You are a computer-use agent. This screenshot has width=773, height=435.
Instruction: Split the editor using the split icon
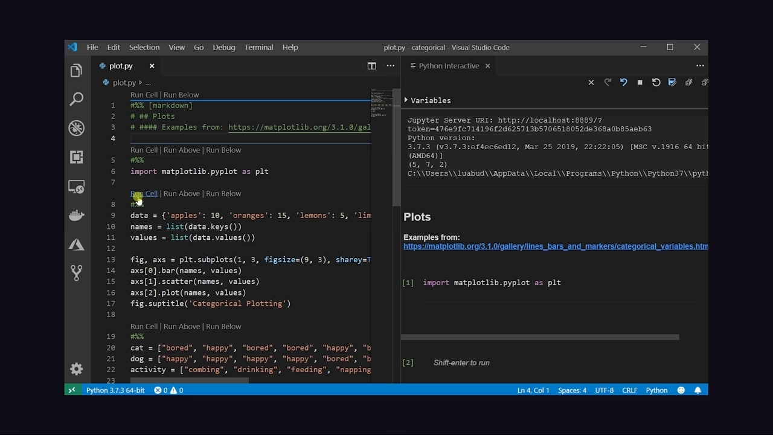(x=371, y=66)
